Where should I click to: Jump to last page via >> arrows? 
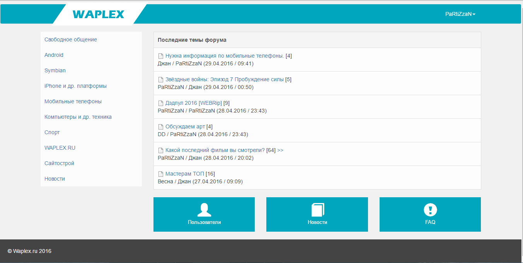point(280,150)
